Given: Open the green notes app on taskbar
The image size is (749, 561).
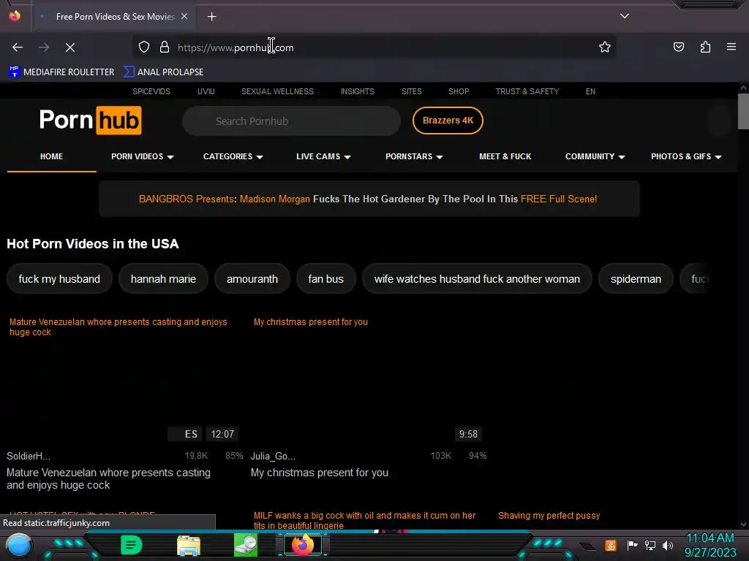Looking at the screenshot, I should (132, 545).
